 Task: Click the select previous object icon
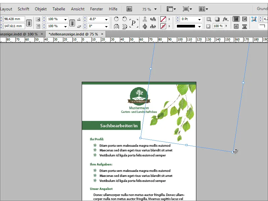153,19
